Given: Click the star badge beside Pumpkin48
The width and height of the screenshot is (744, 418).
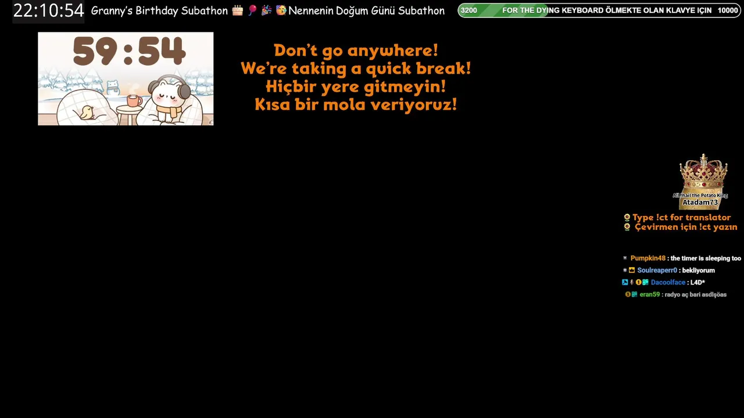Looking at the screenshot, I should [x=625, y=258].
